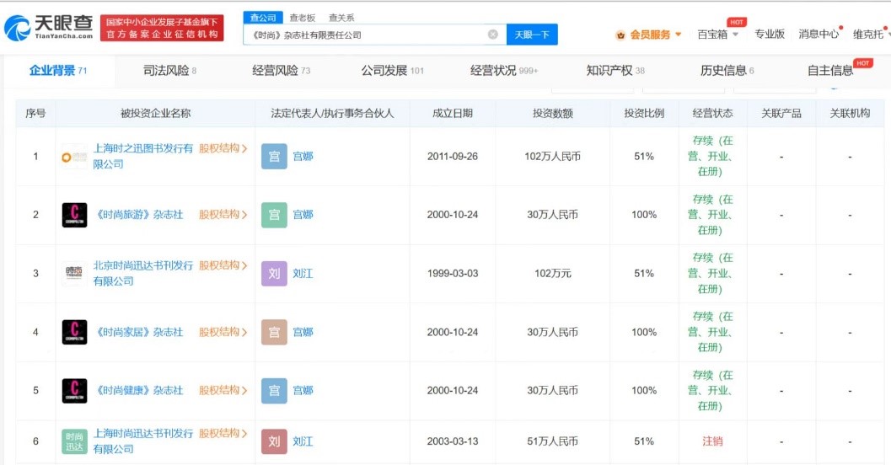Switch to 经营状况 tab
Screen dimensions: 891x465
pos(503,71)
